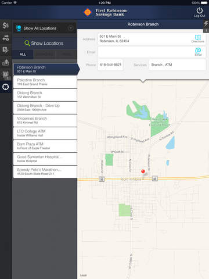The width and height of the screenshot is (209, 279).
Task: Select Oblong Branch - Drive Up entry
Action: 45,108
